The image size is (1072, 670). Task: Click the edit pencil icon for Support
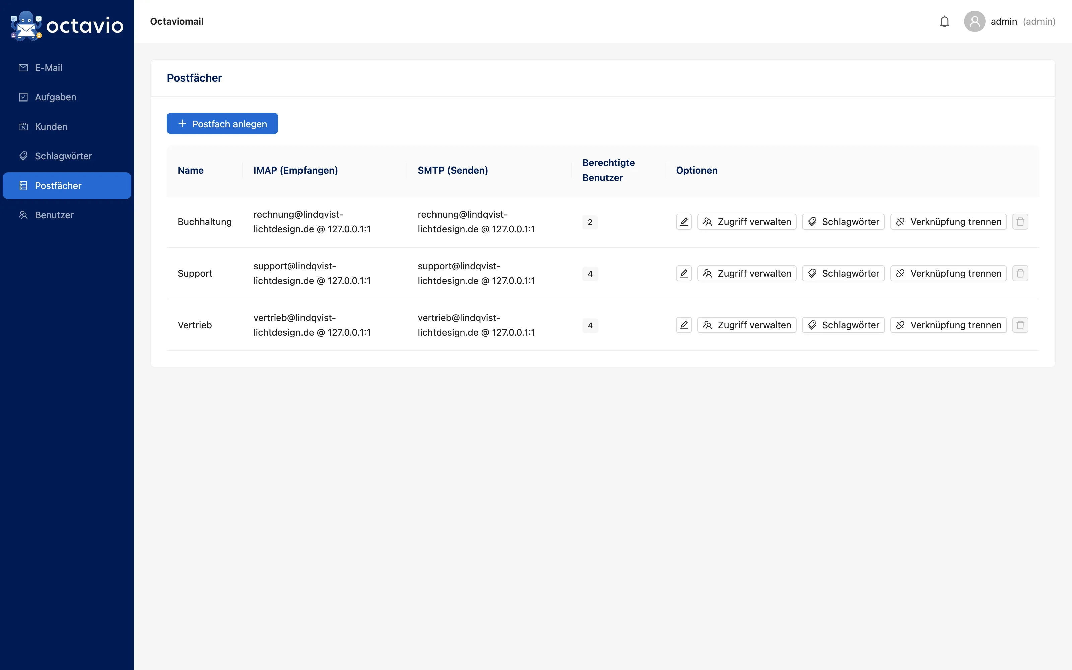(684, 273)
